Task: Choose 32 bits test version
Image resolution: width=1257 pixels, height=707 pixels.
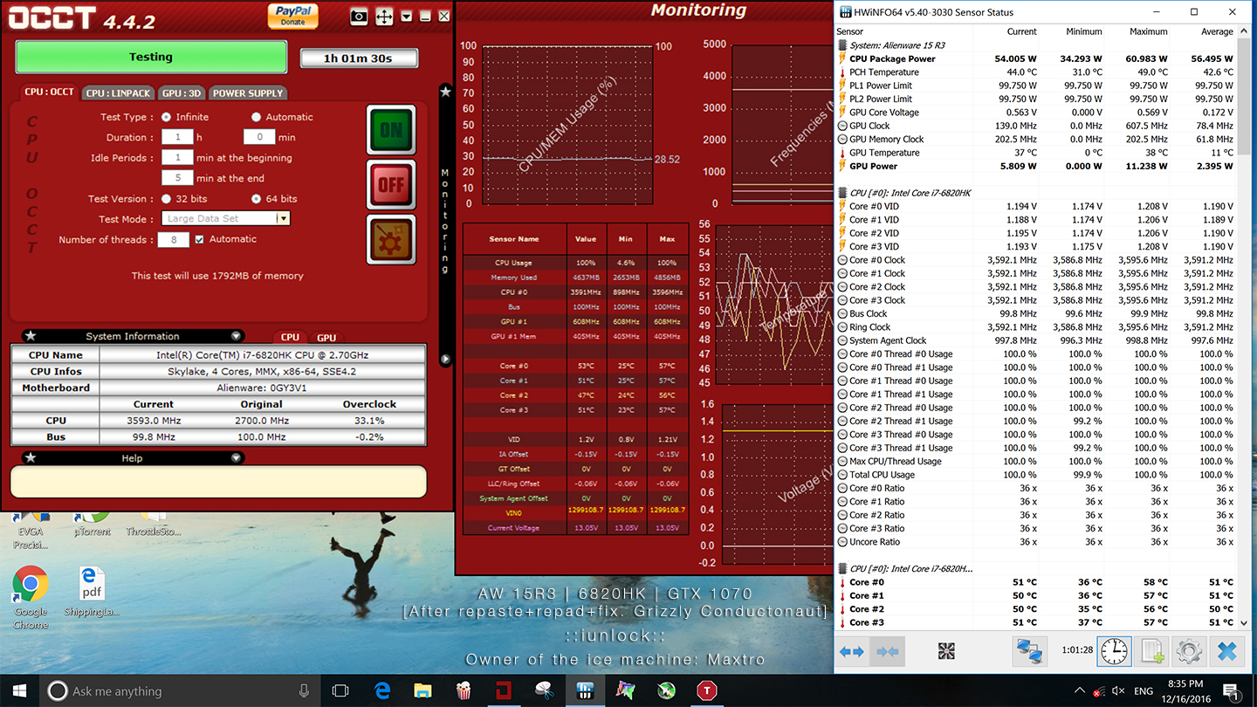Action: click(166, 199)
